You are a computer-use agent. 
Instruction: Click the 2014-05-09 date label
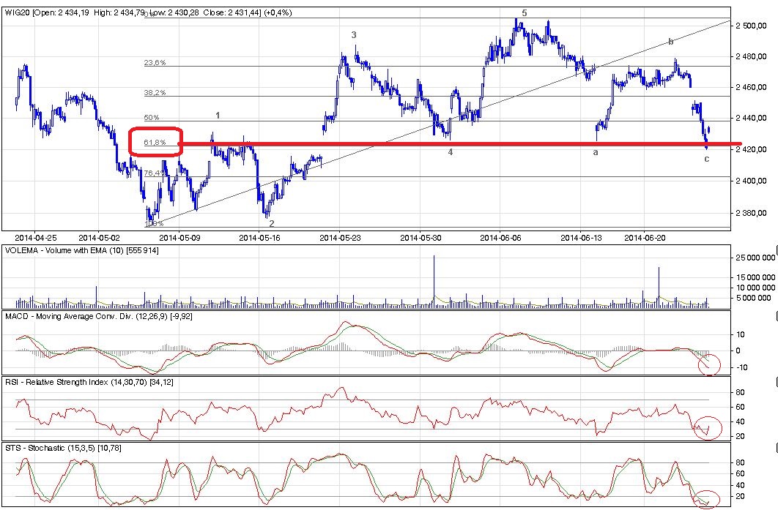pos(179,238)
